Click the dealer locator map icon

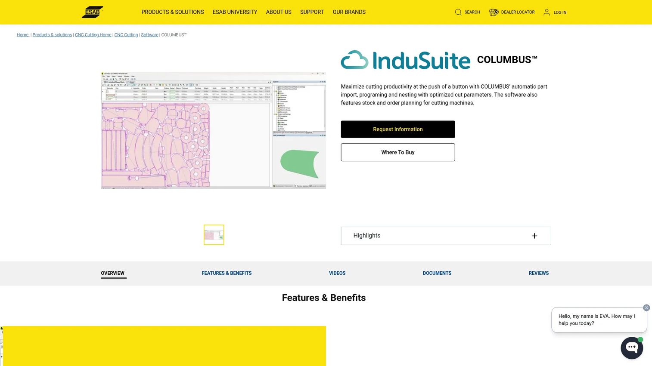click(x=494, y=12)
